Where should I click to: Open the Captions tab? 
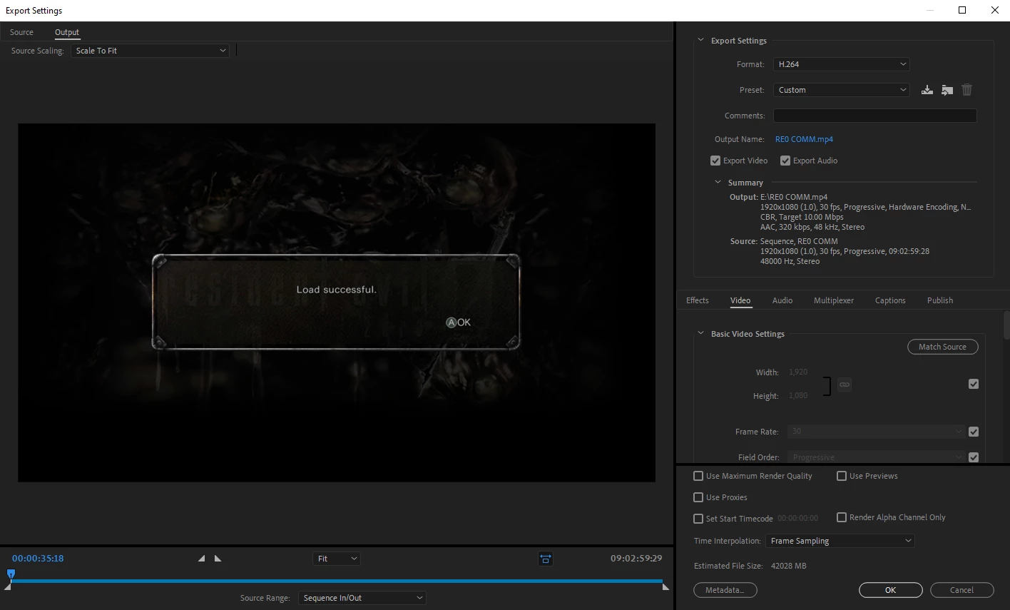tap(890, 300)
